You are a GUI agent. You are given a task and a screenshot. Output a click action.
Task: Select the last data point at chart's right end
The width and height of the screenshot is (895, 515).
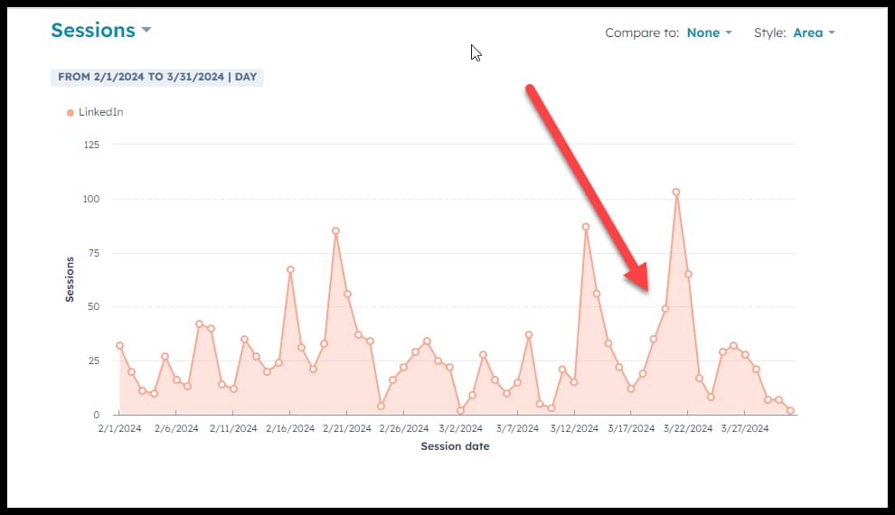pos(790,410)
